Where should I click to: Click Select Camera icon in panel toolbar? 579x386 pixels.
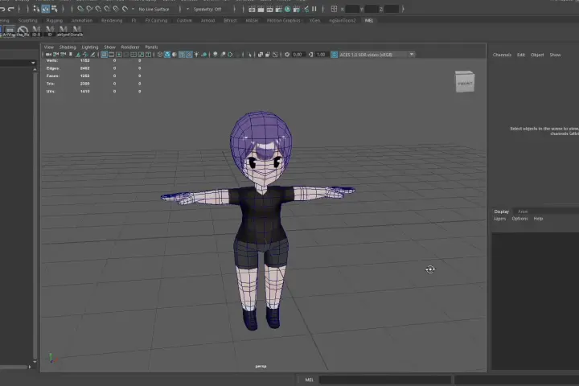coord(48,55)
